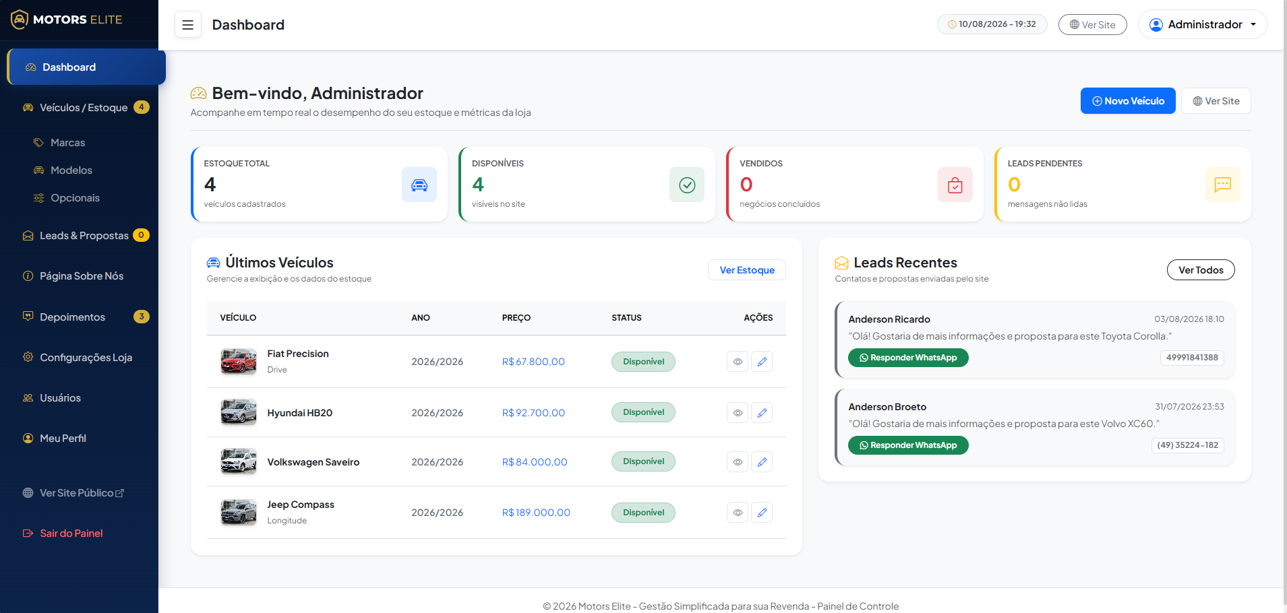Click the Fiat Precision car thumbnail
This screenshot has height=613, width=1287.
tap(239, 361)
